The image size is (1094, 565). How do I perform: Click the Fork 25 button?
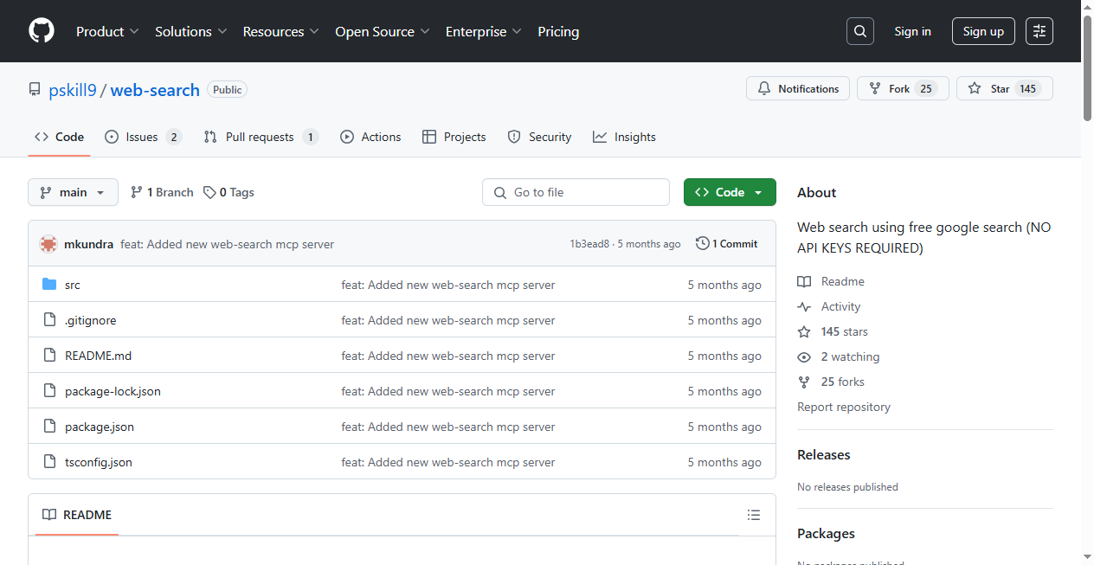[903, 88]
